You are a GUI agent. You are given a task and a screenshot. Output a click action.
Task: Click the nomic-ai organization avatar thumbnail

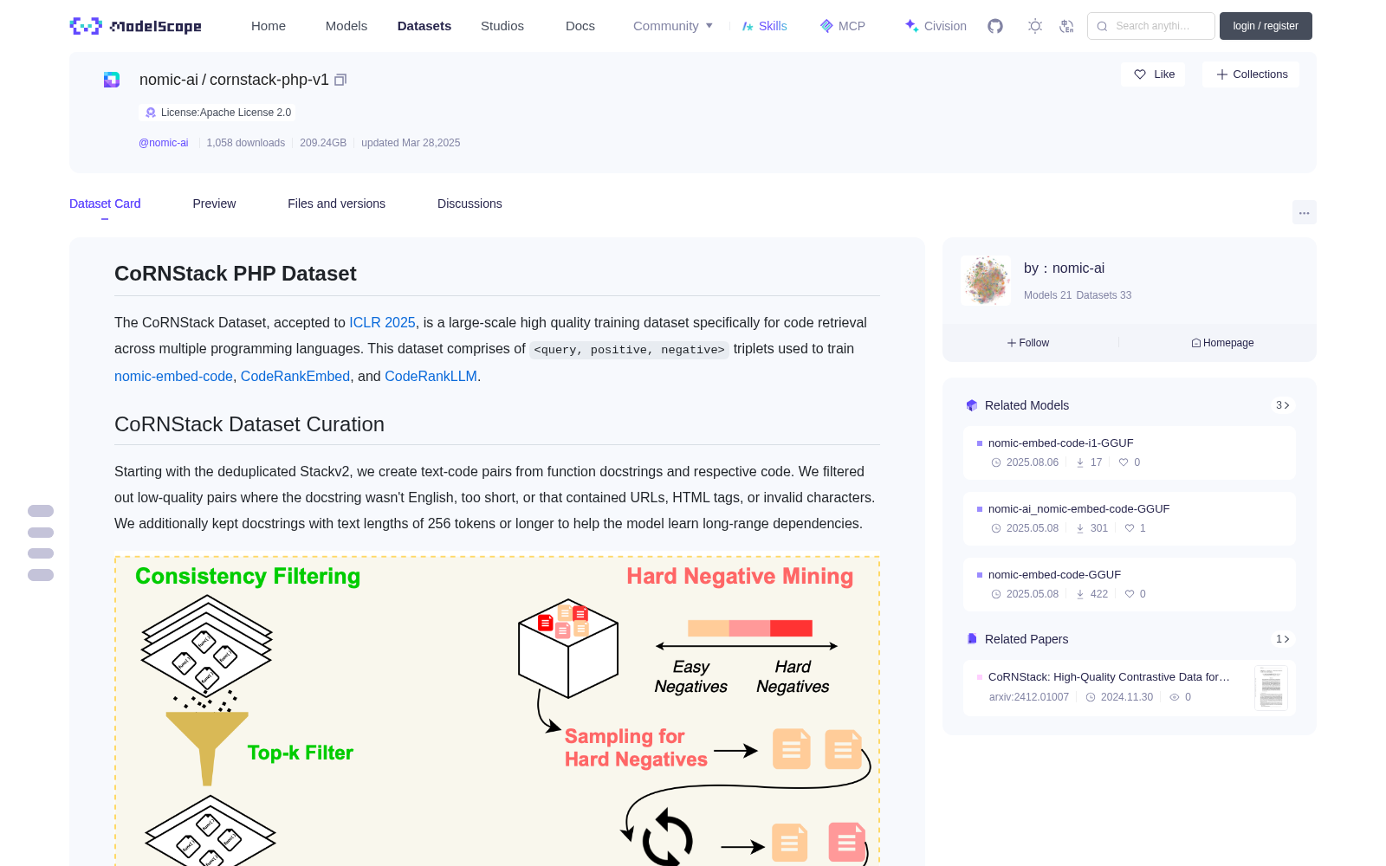986,281
